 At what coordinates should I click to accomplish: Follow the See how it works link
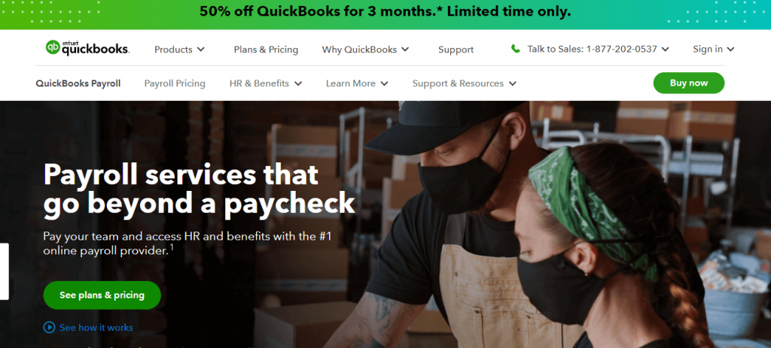pyautogui.click(x=96, y=328)
